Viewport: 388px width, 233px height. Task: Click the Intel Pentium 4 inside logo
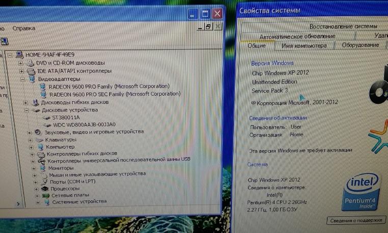pyautogui.click(x=361, y=192)
